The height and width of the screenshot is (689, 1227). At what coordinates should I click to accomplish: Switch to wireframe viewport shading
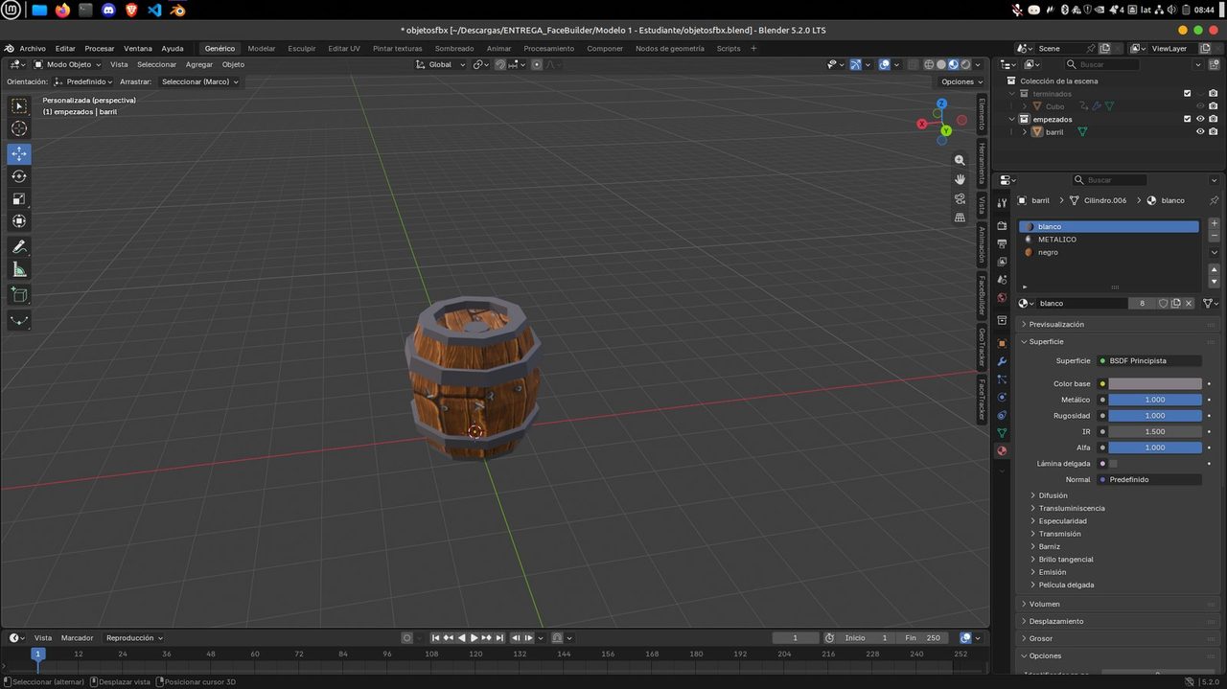pos(928,64)
